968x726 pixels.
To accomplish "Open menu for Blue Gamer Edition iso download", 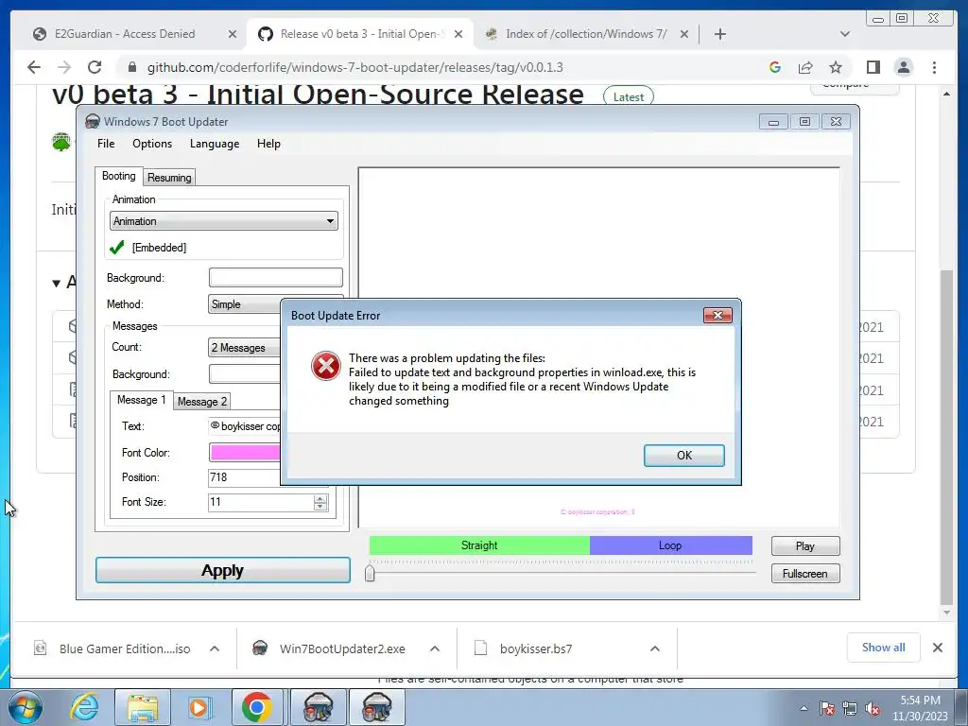I will pos(215,648).
